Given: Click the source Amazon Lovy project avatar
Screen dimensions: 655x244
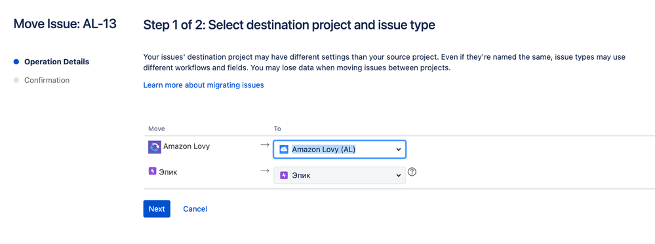Looking at the screenshot, I should 155,147.
